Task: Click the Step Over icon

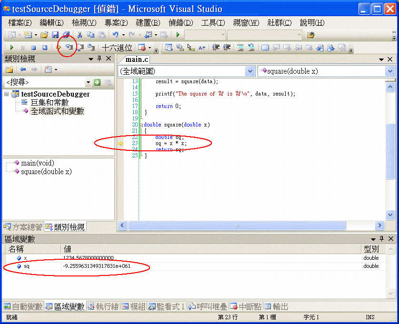Action: click(x=80, y=47)
